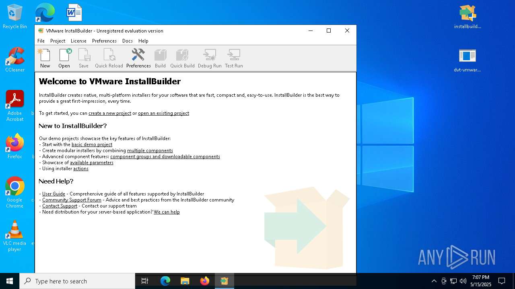Image resolution: width=515 pixels, height=289 pixels.
Task: Open an existing project via Open icon
Action: tap(64, 59)
